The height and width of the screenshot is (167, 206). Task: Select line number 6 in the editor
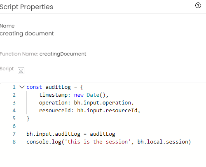click(x=14, y=126)
